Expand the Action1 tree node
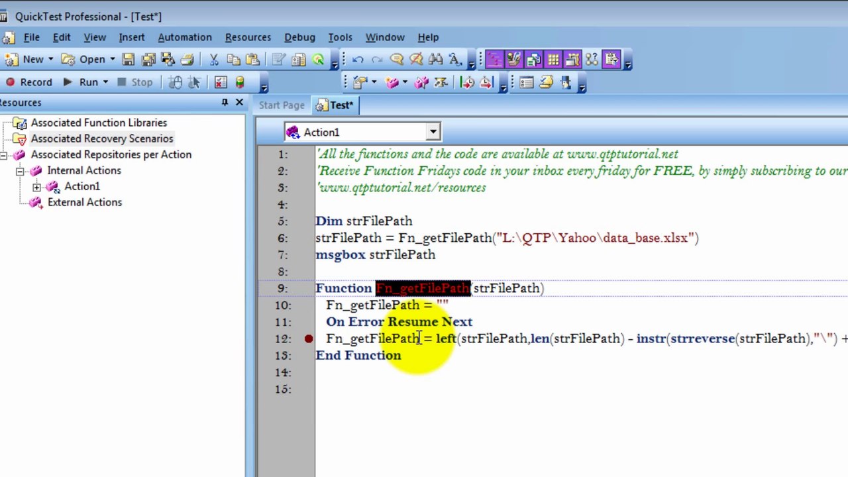The height and width of the screenshot is (477, 848). click(x=36, y=187)
